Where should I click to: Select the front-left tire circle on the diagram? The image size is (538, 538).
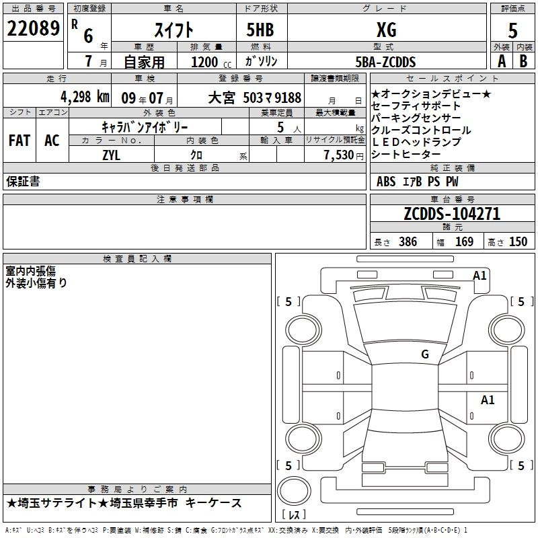[303, 330]
